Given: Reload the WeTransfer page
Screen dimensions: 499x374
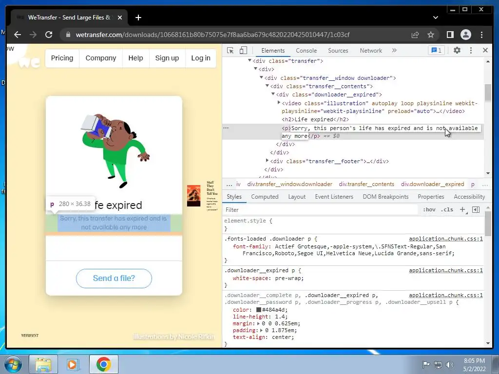Looking at the screenshot, I should (49, 35).
